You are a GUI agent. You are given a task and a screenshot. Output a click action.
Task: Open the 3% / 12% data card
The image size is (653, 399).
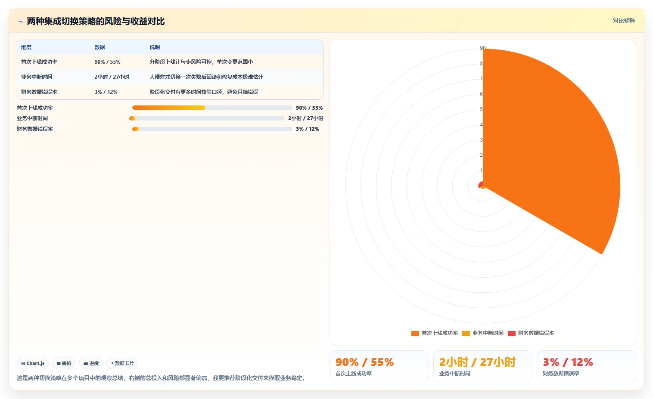click(586, 366)
